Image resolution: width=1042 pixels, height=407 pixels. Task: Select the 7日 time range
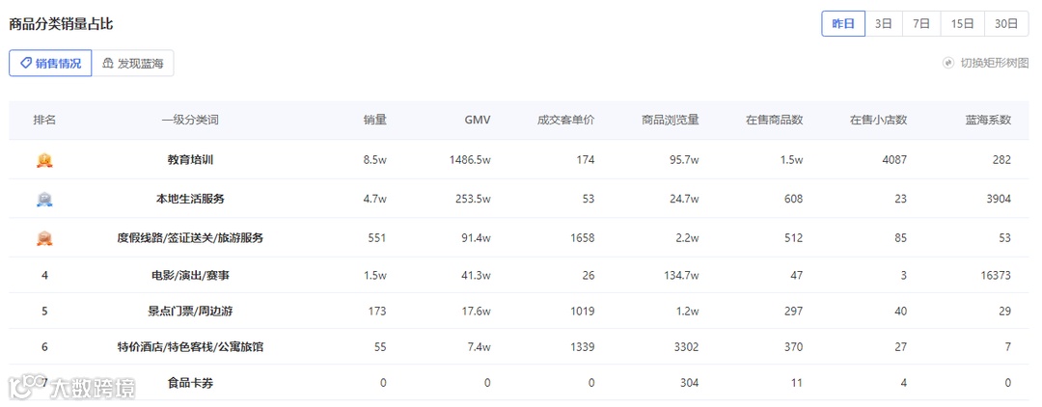[x=921, y=24]
